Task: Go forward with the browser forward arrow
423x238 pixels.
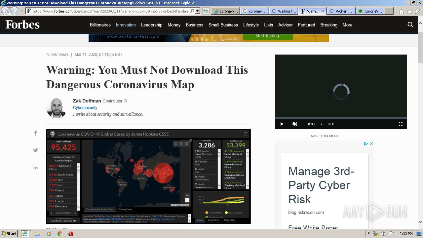Action: pyautogui.click(x=14, y=11)
